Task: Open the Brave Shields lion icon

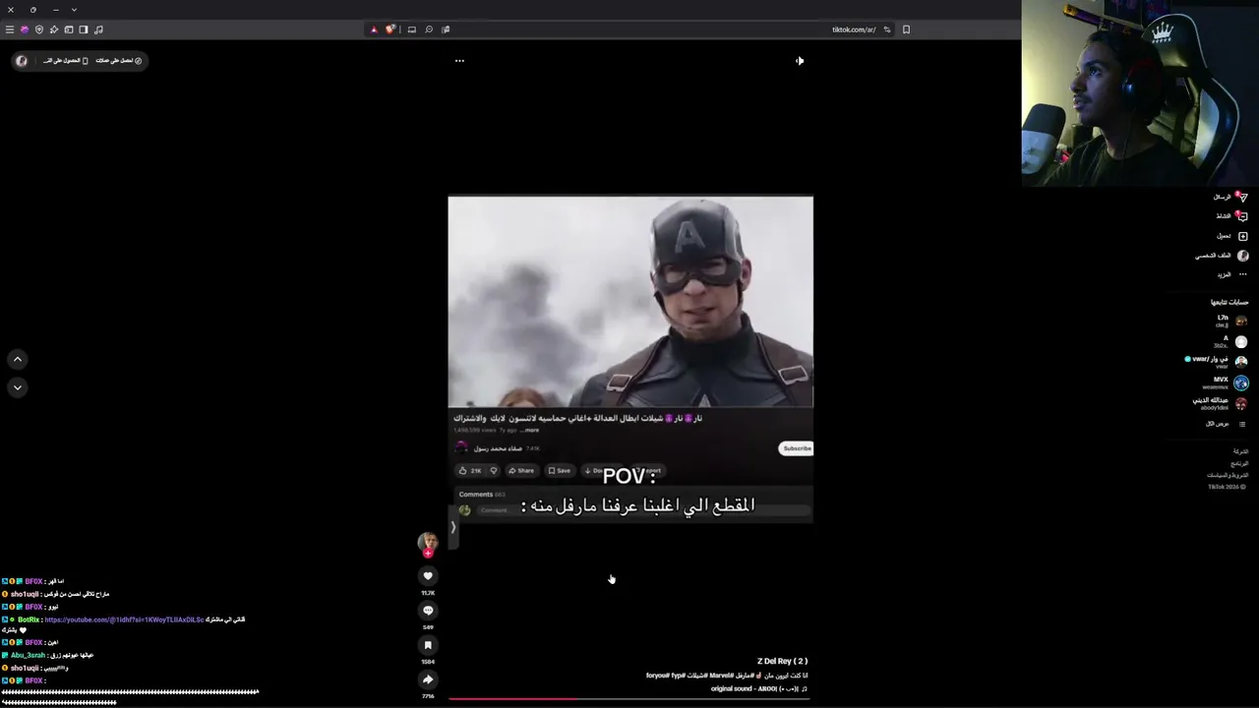Action: 390,29
